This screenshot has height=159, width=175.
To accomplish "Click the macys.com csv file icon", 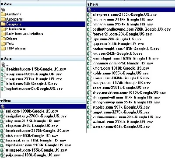I will point(89,83).
